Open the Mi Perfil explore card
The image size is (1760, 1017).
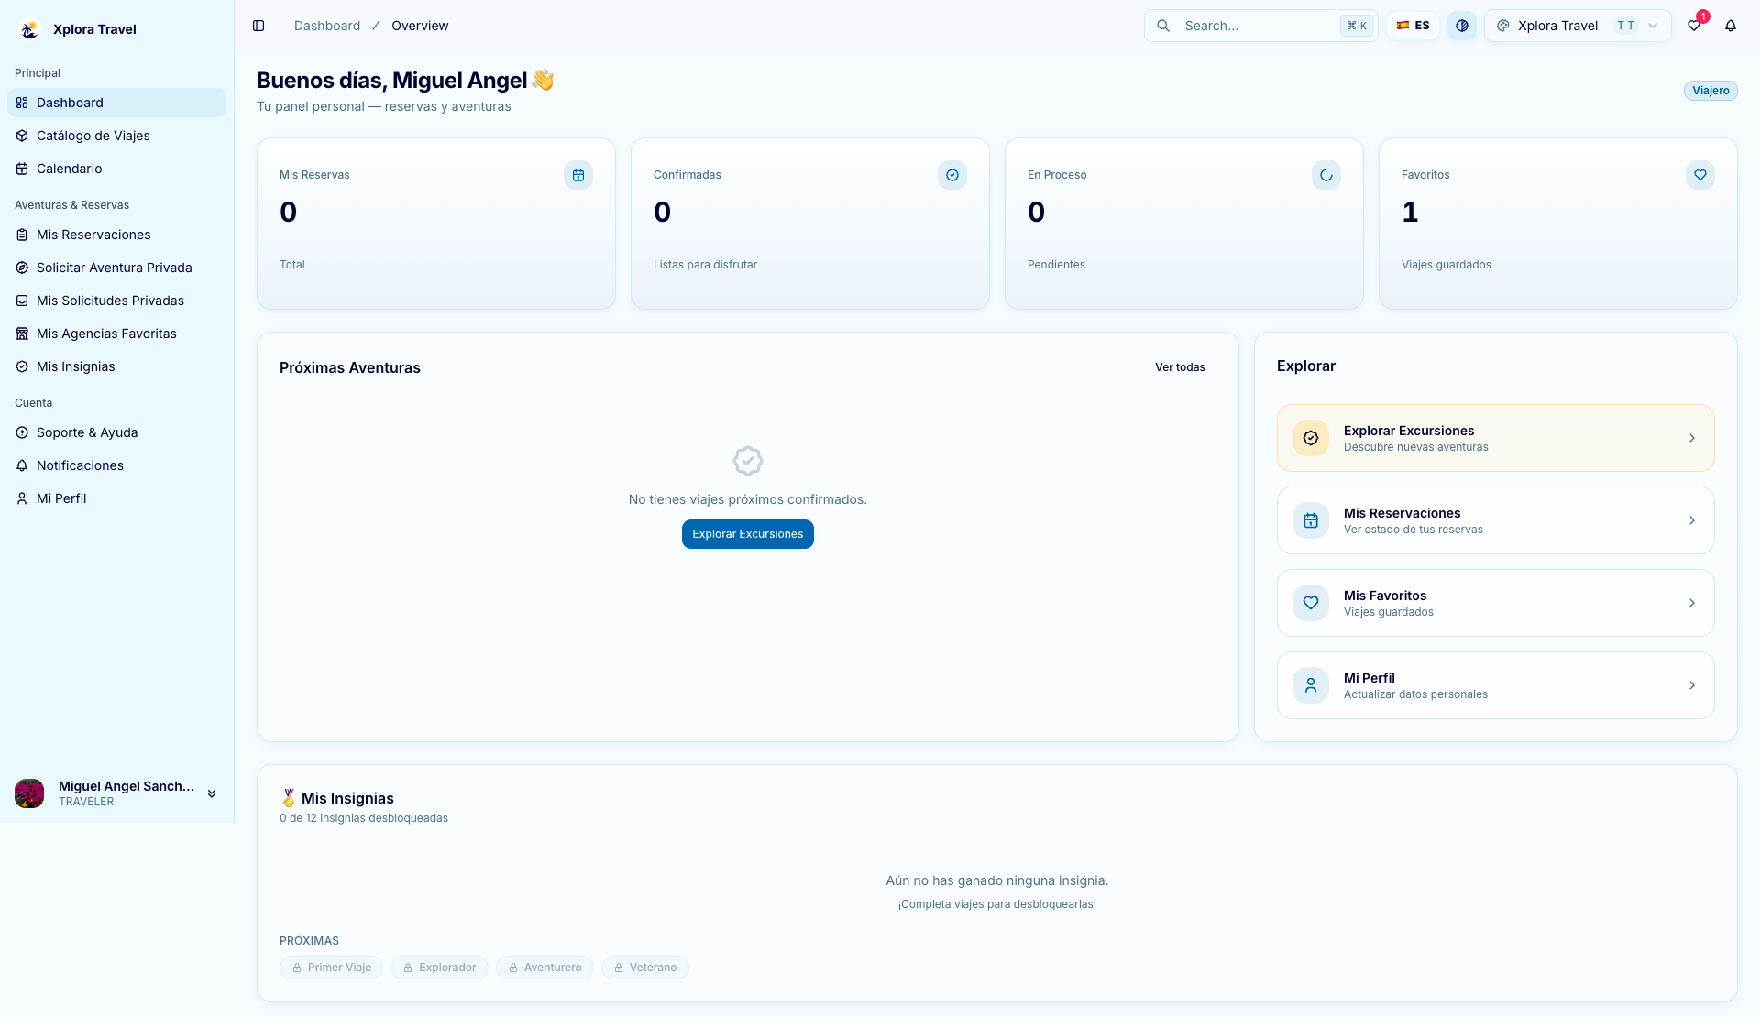tap(1496, 685)
